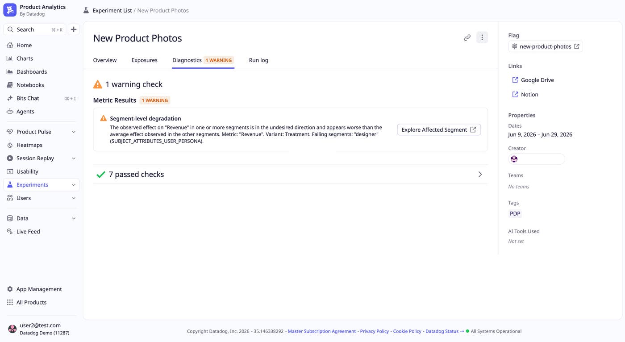The image size is (625, 342).
Task: Click the Search field in sidebar
Action: [35, 29]
